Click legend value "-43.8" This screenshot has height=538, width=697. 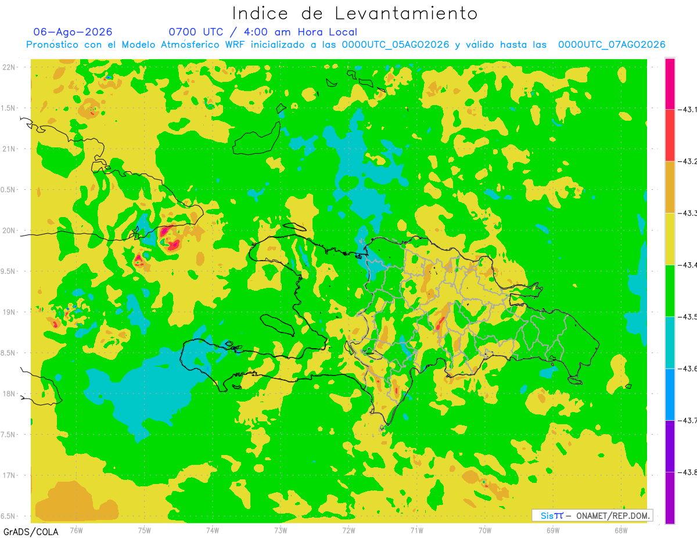[x=687, y=472]
